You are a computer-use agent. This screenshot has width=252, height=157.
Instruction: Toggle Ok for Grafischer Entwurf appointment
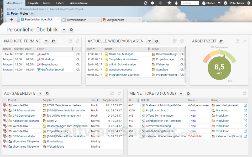pyautogui.click(x=78, y=70)
